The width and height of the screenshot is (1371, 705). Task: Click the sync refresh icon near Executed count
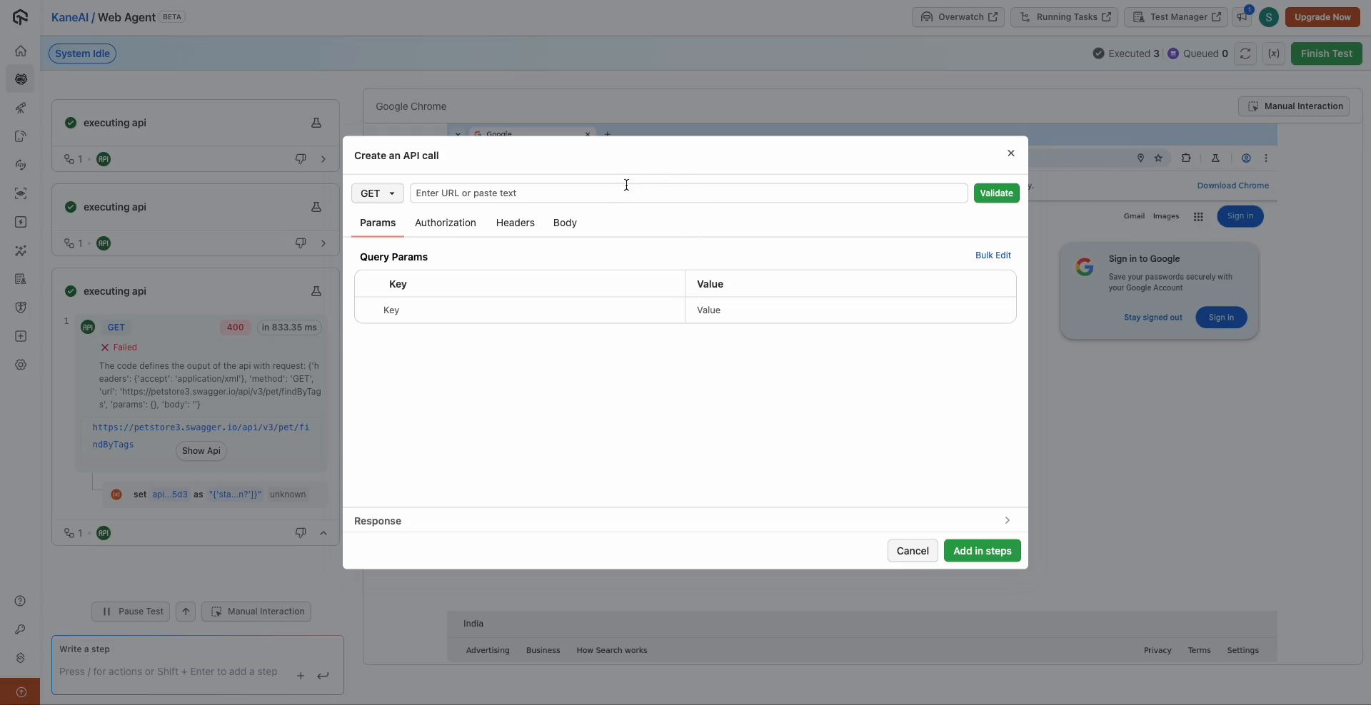(1245, 54)
